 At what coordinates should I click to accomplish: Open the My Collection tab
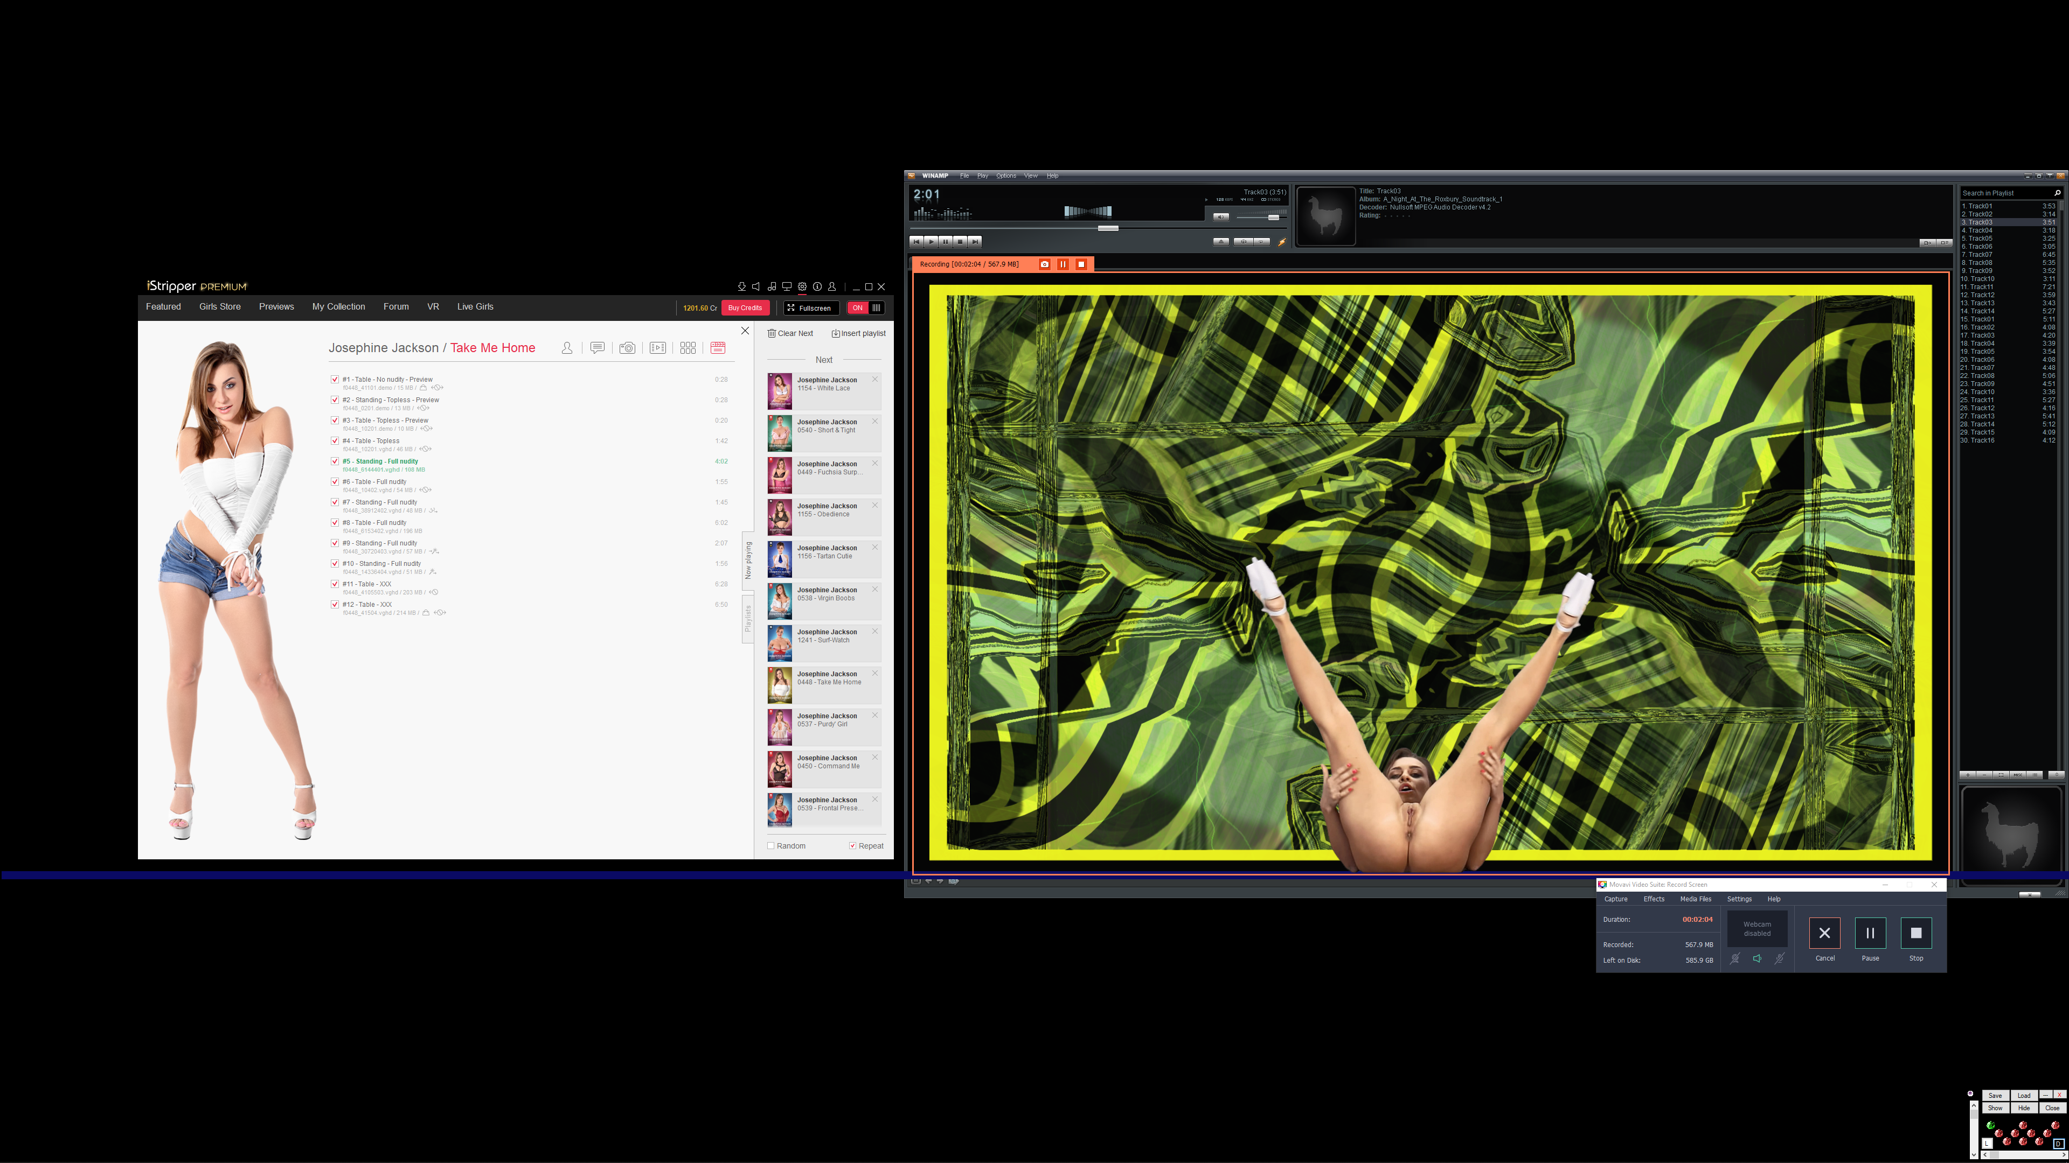(338, 306)
